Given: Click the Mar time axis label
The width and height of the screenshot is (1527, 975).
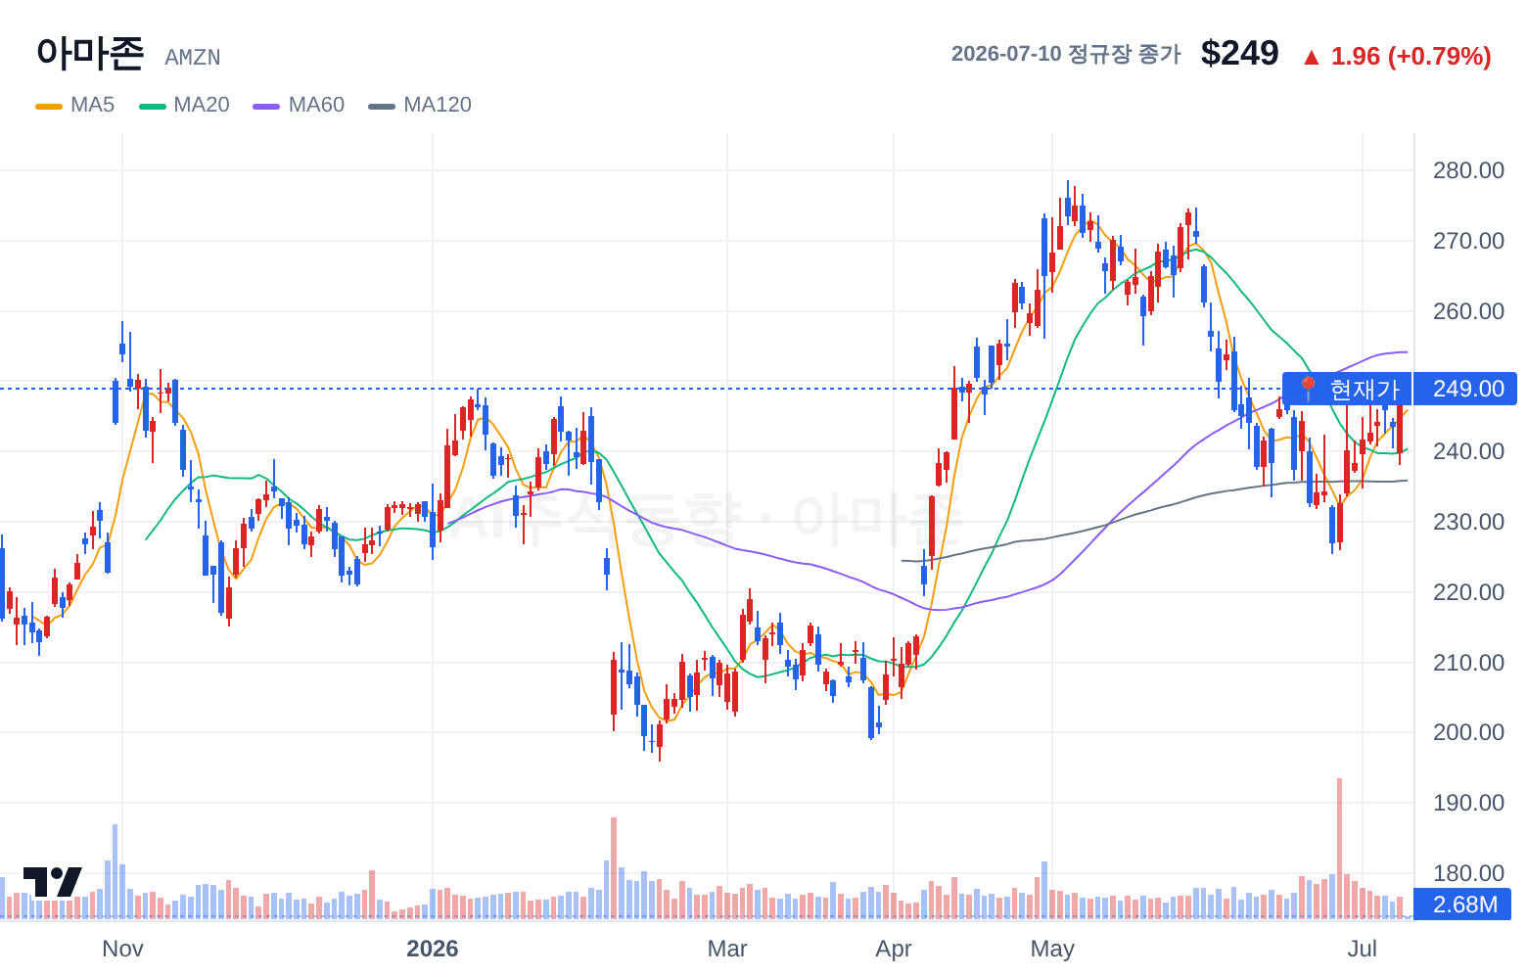Looking at the screenshot, I should coord(727,949).
